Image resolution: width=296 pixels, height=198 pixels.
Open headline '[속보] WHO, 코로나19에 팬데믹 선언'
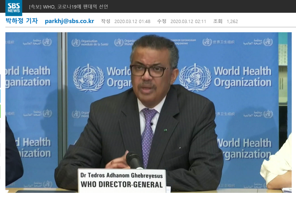point(69,7)
